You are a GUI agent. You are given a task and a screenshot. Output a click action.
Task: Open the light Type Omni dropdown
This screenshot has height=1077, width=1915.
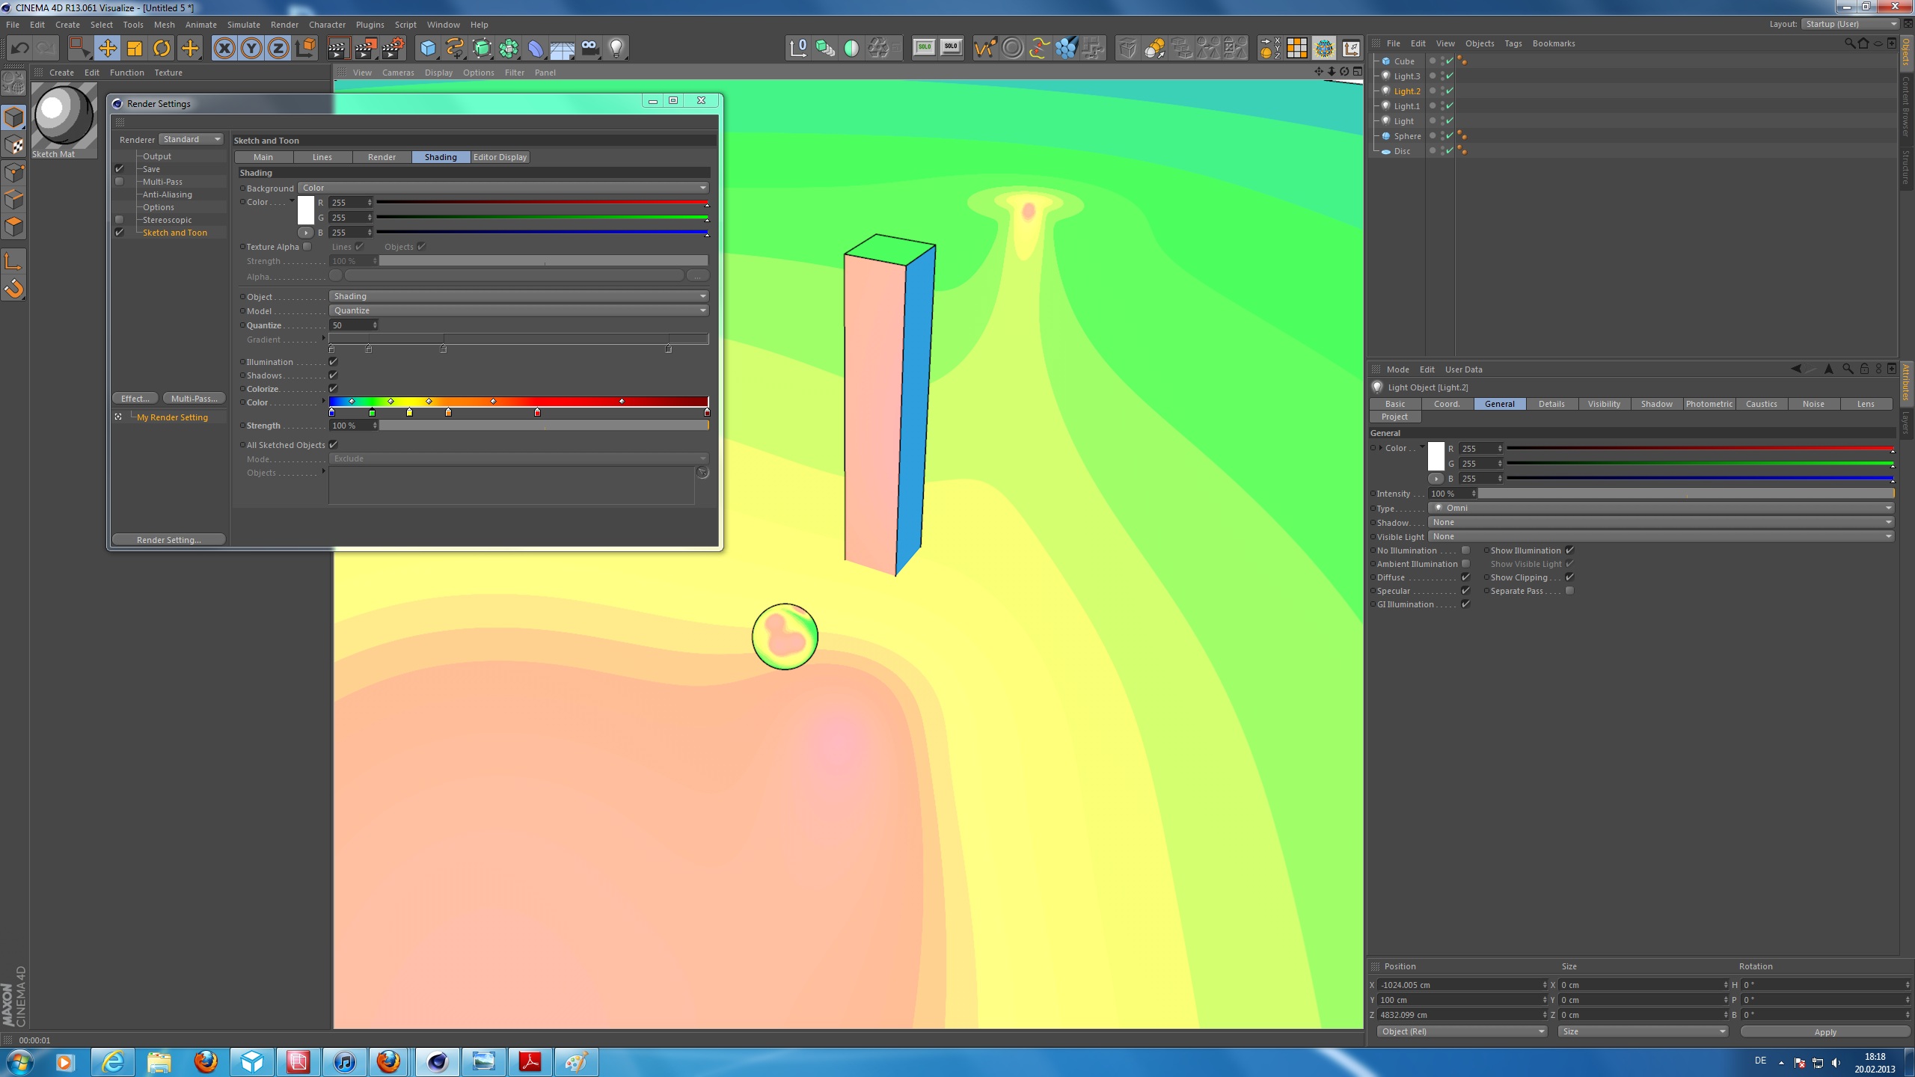click(x=1661, y=508)
